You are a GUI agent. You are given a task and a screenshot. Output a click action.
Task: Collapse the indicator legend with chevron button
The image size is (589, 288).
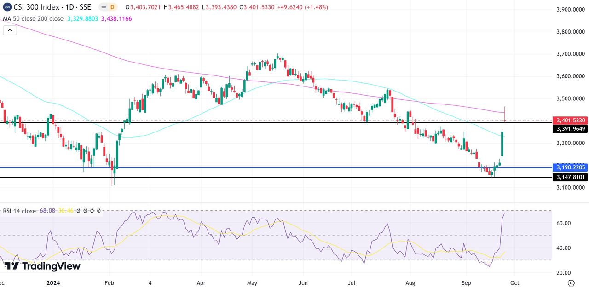tap(10, 30)
